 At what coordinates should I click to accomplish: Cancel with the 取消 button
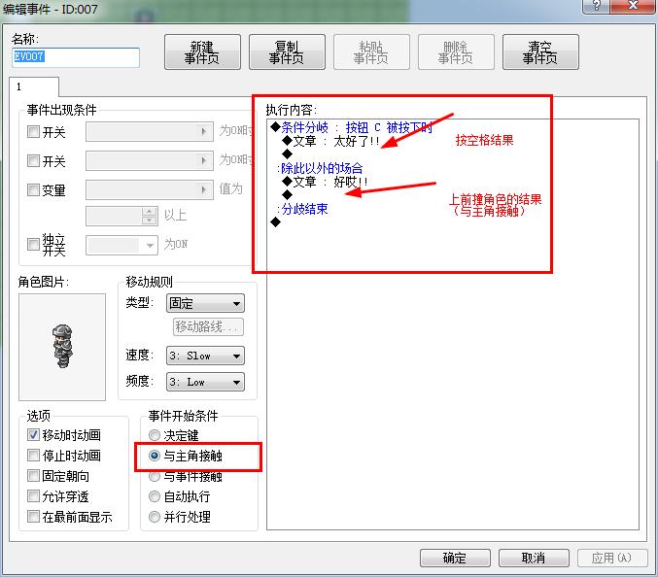coord(534,558)
